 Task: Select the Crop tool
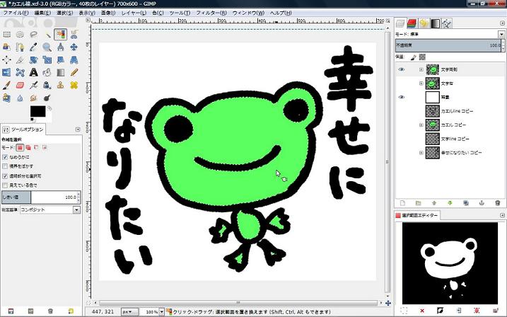pos(20,60)
